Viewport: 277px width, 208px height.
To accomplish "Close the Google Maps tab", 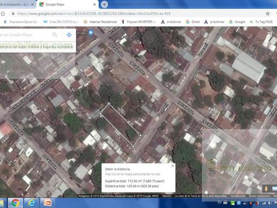I will pyautogui.click(x=95, y=5).
